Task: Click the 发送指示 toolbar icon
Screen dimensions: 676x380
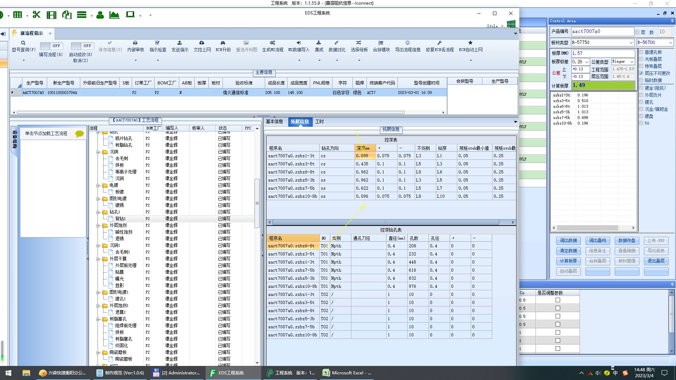Action: [180, 43]
